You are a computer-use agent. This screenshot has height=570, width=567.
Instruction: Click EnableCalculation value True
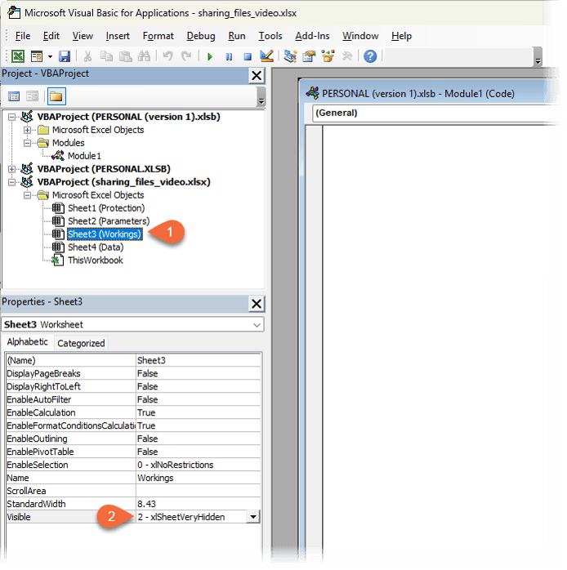tap(199, 413)
